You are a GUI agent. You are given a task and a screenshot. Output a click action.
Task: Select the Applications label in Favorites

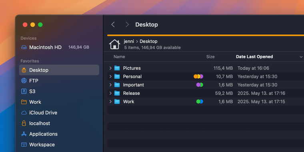[x=44, y=134]
